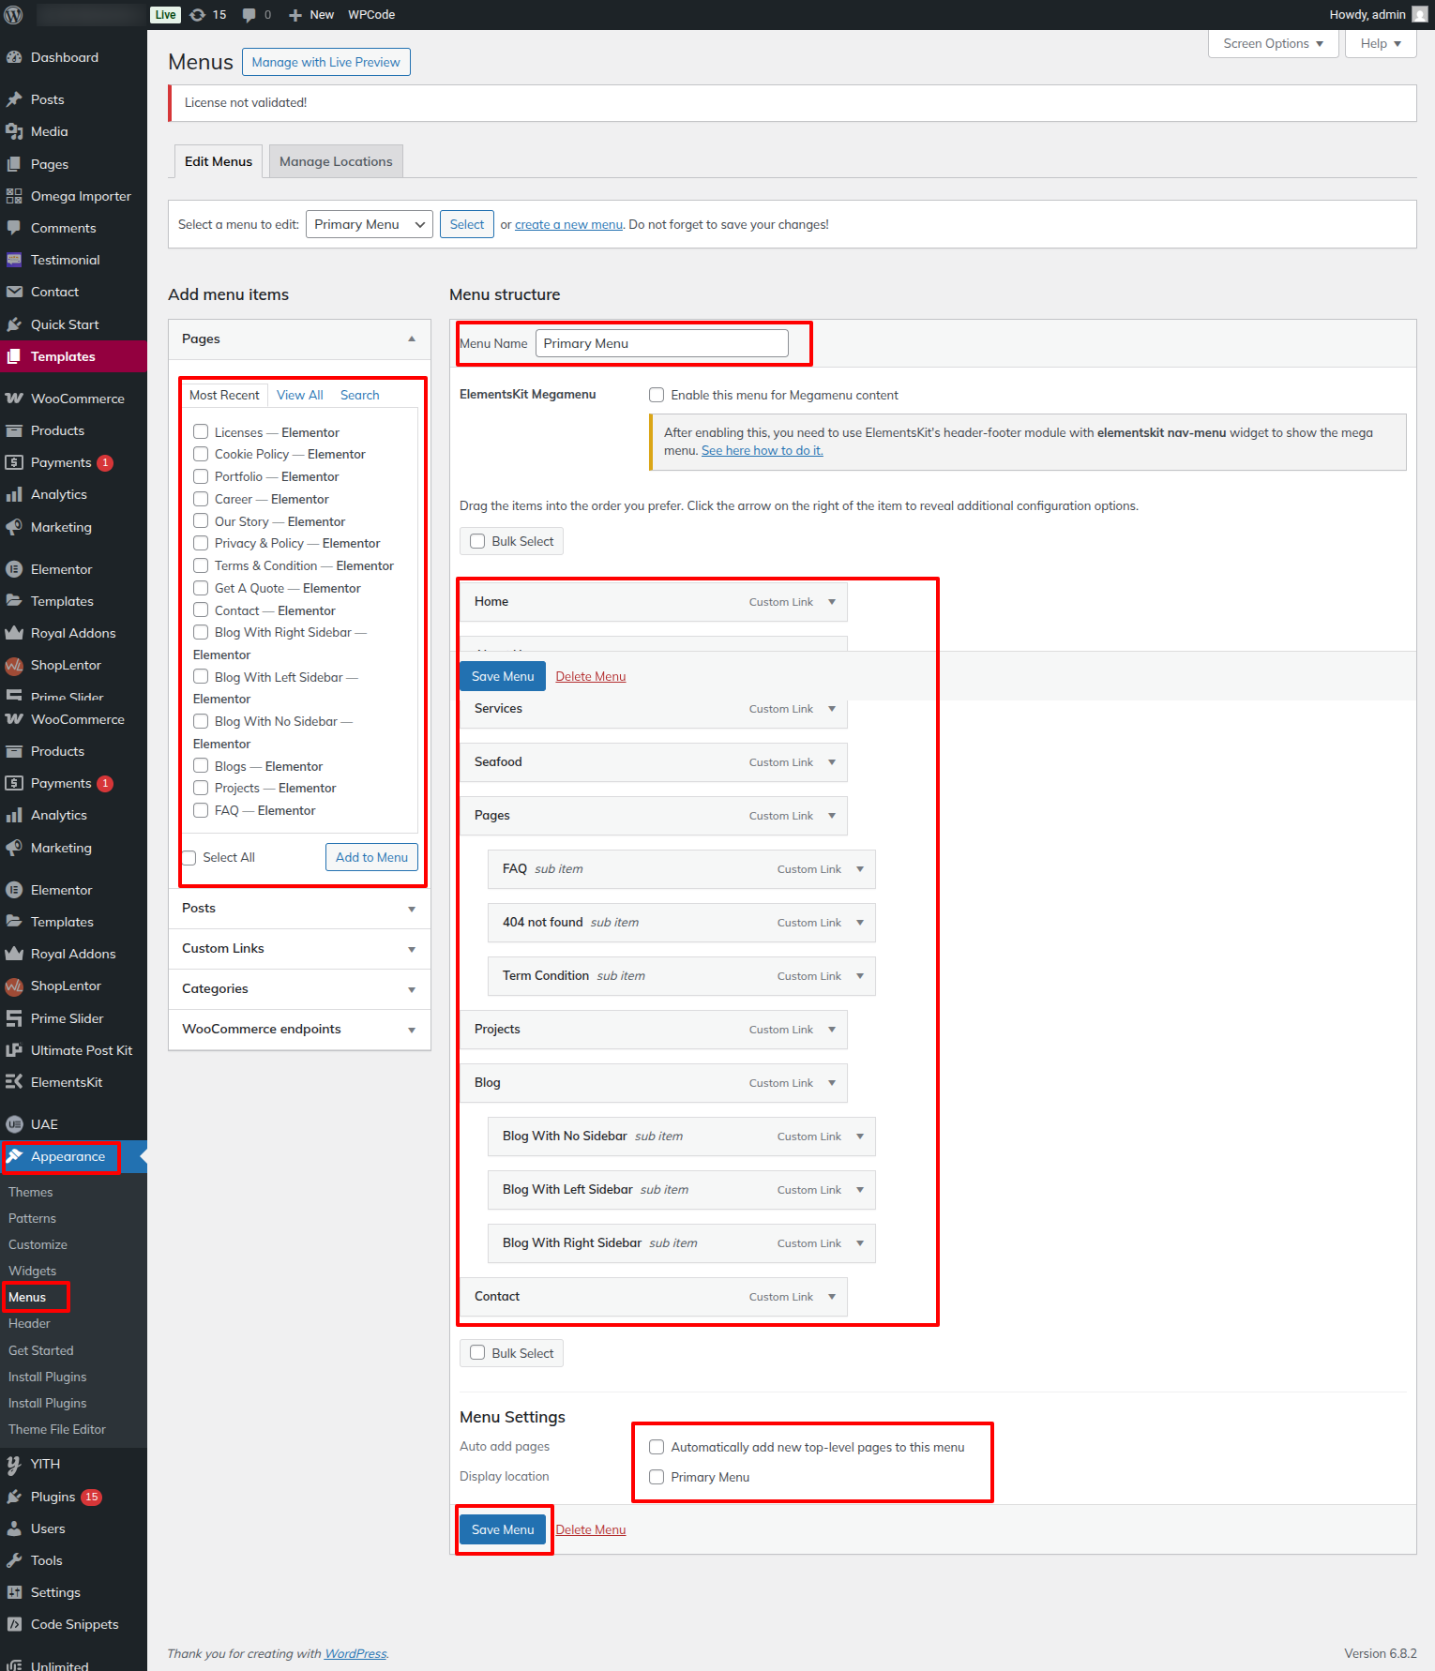Image resolution: width=1435 pixels, height=1671 pixels.
Task: Open the updates icon showing 15
Action: (198, 15)
